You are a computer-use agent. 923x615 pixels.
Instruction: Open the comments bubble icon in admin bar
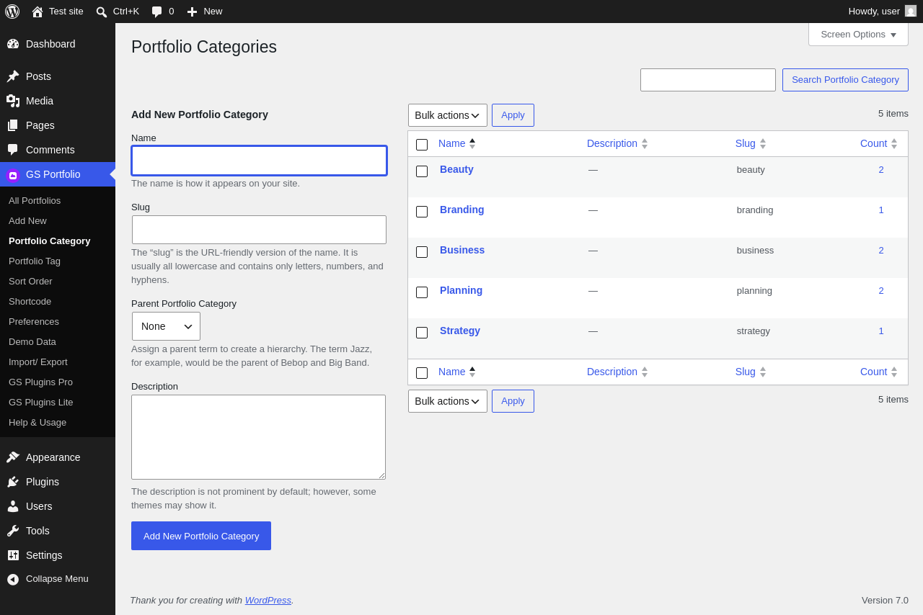pyautogui.click(x=156, y=12)
